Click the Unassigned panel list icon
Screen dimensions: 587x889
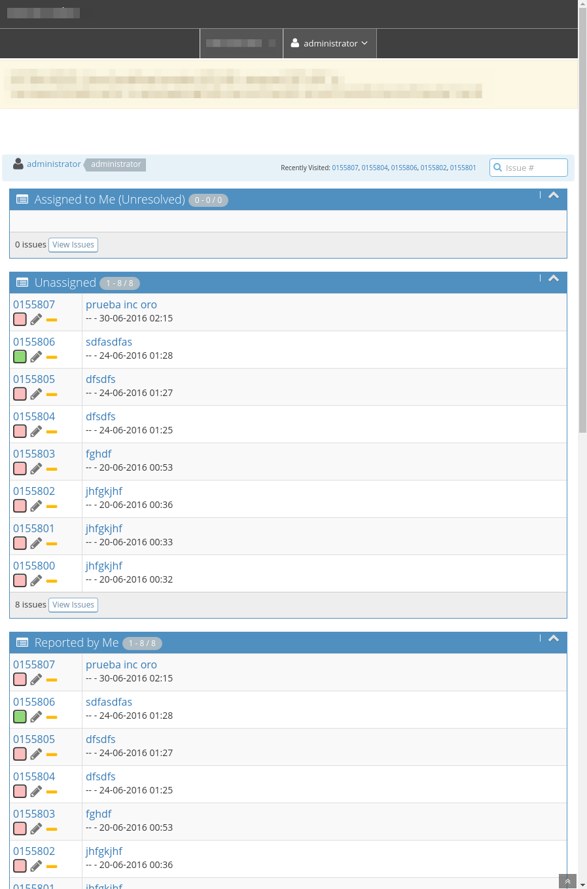tap(22, 283)
